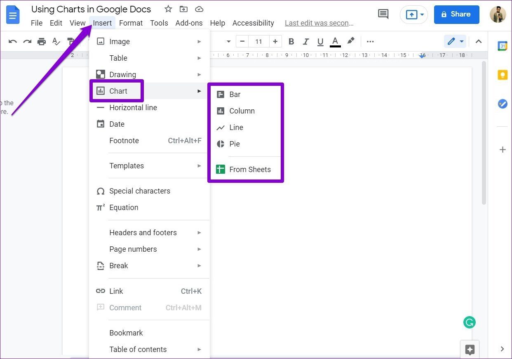The height and width of the screenshot is (359, 512).
Task: Decrease font size with minus button
Action: tap(242, 41)
